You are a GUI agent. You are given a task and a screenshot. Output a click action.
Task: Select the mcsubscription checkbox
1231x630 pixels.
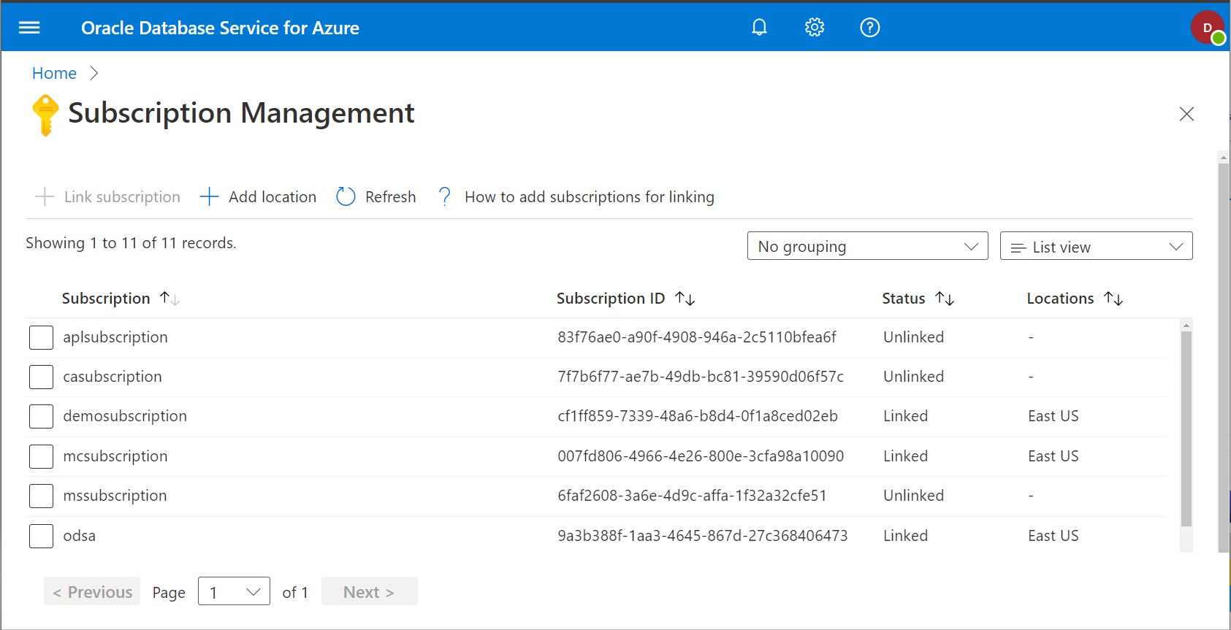point(41,456)
